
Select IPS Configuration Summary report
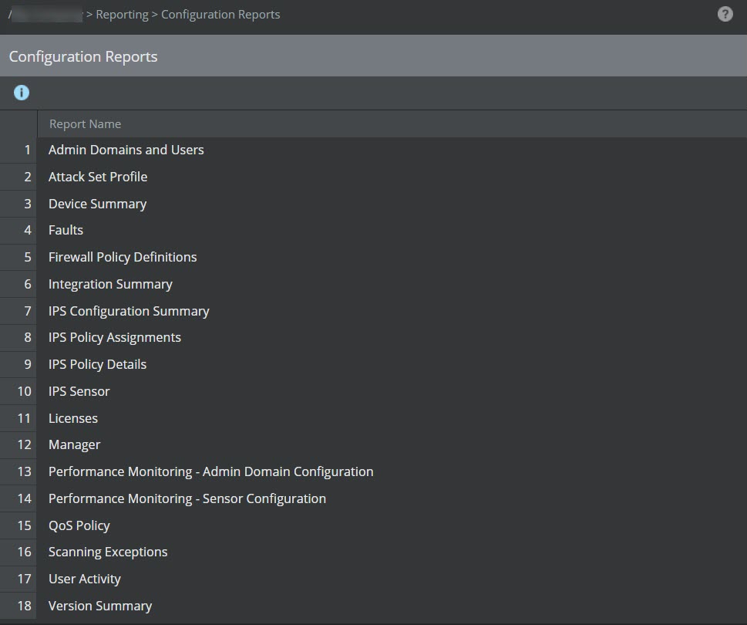click(129, 311)
